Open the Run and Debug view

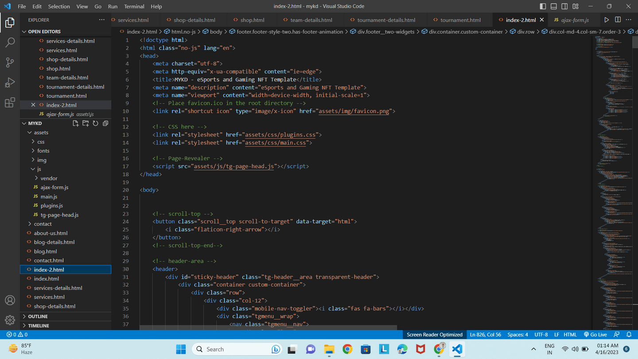10,83
